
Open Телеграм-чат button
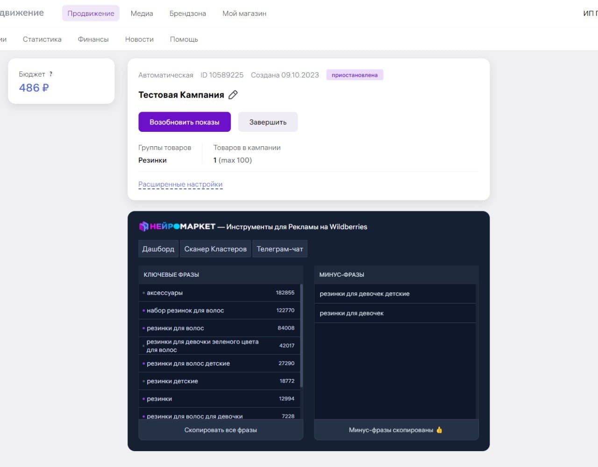coord(280,249)
